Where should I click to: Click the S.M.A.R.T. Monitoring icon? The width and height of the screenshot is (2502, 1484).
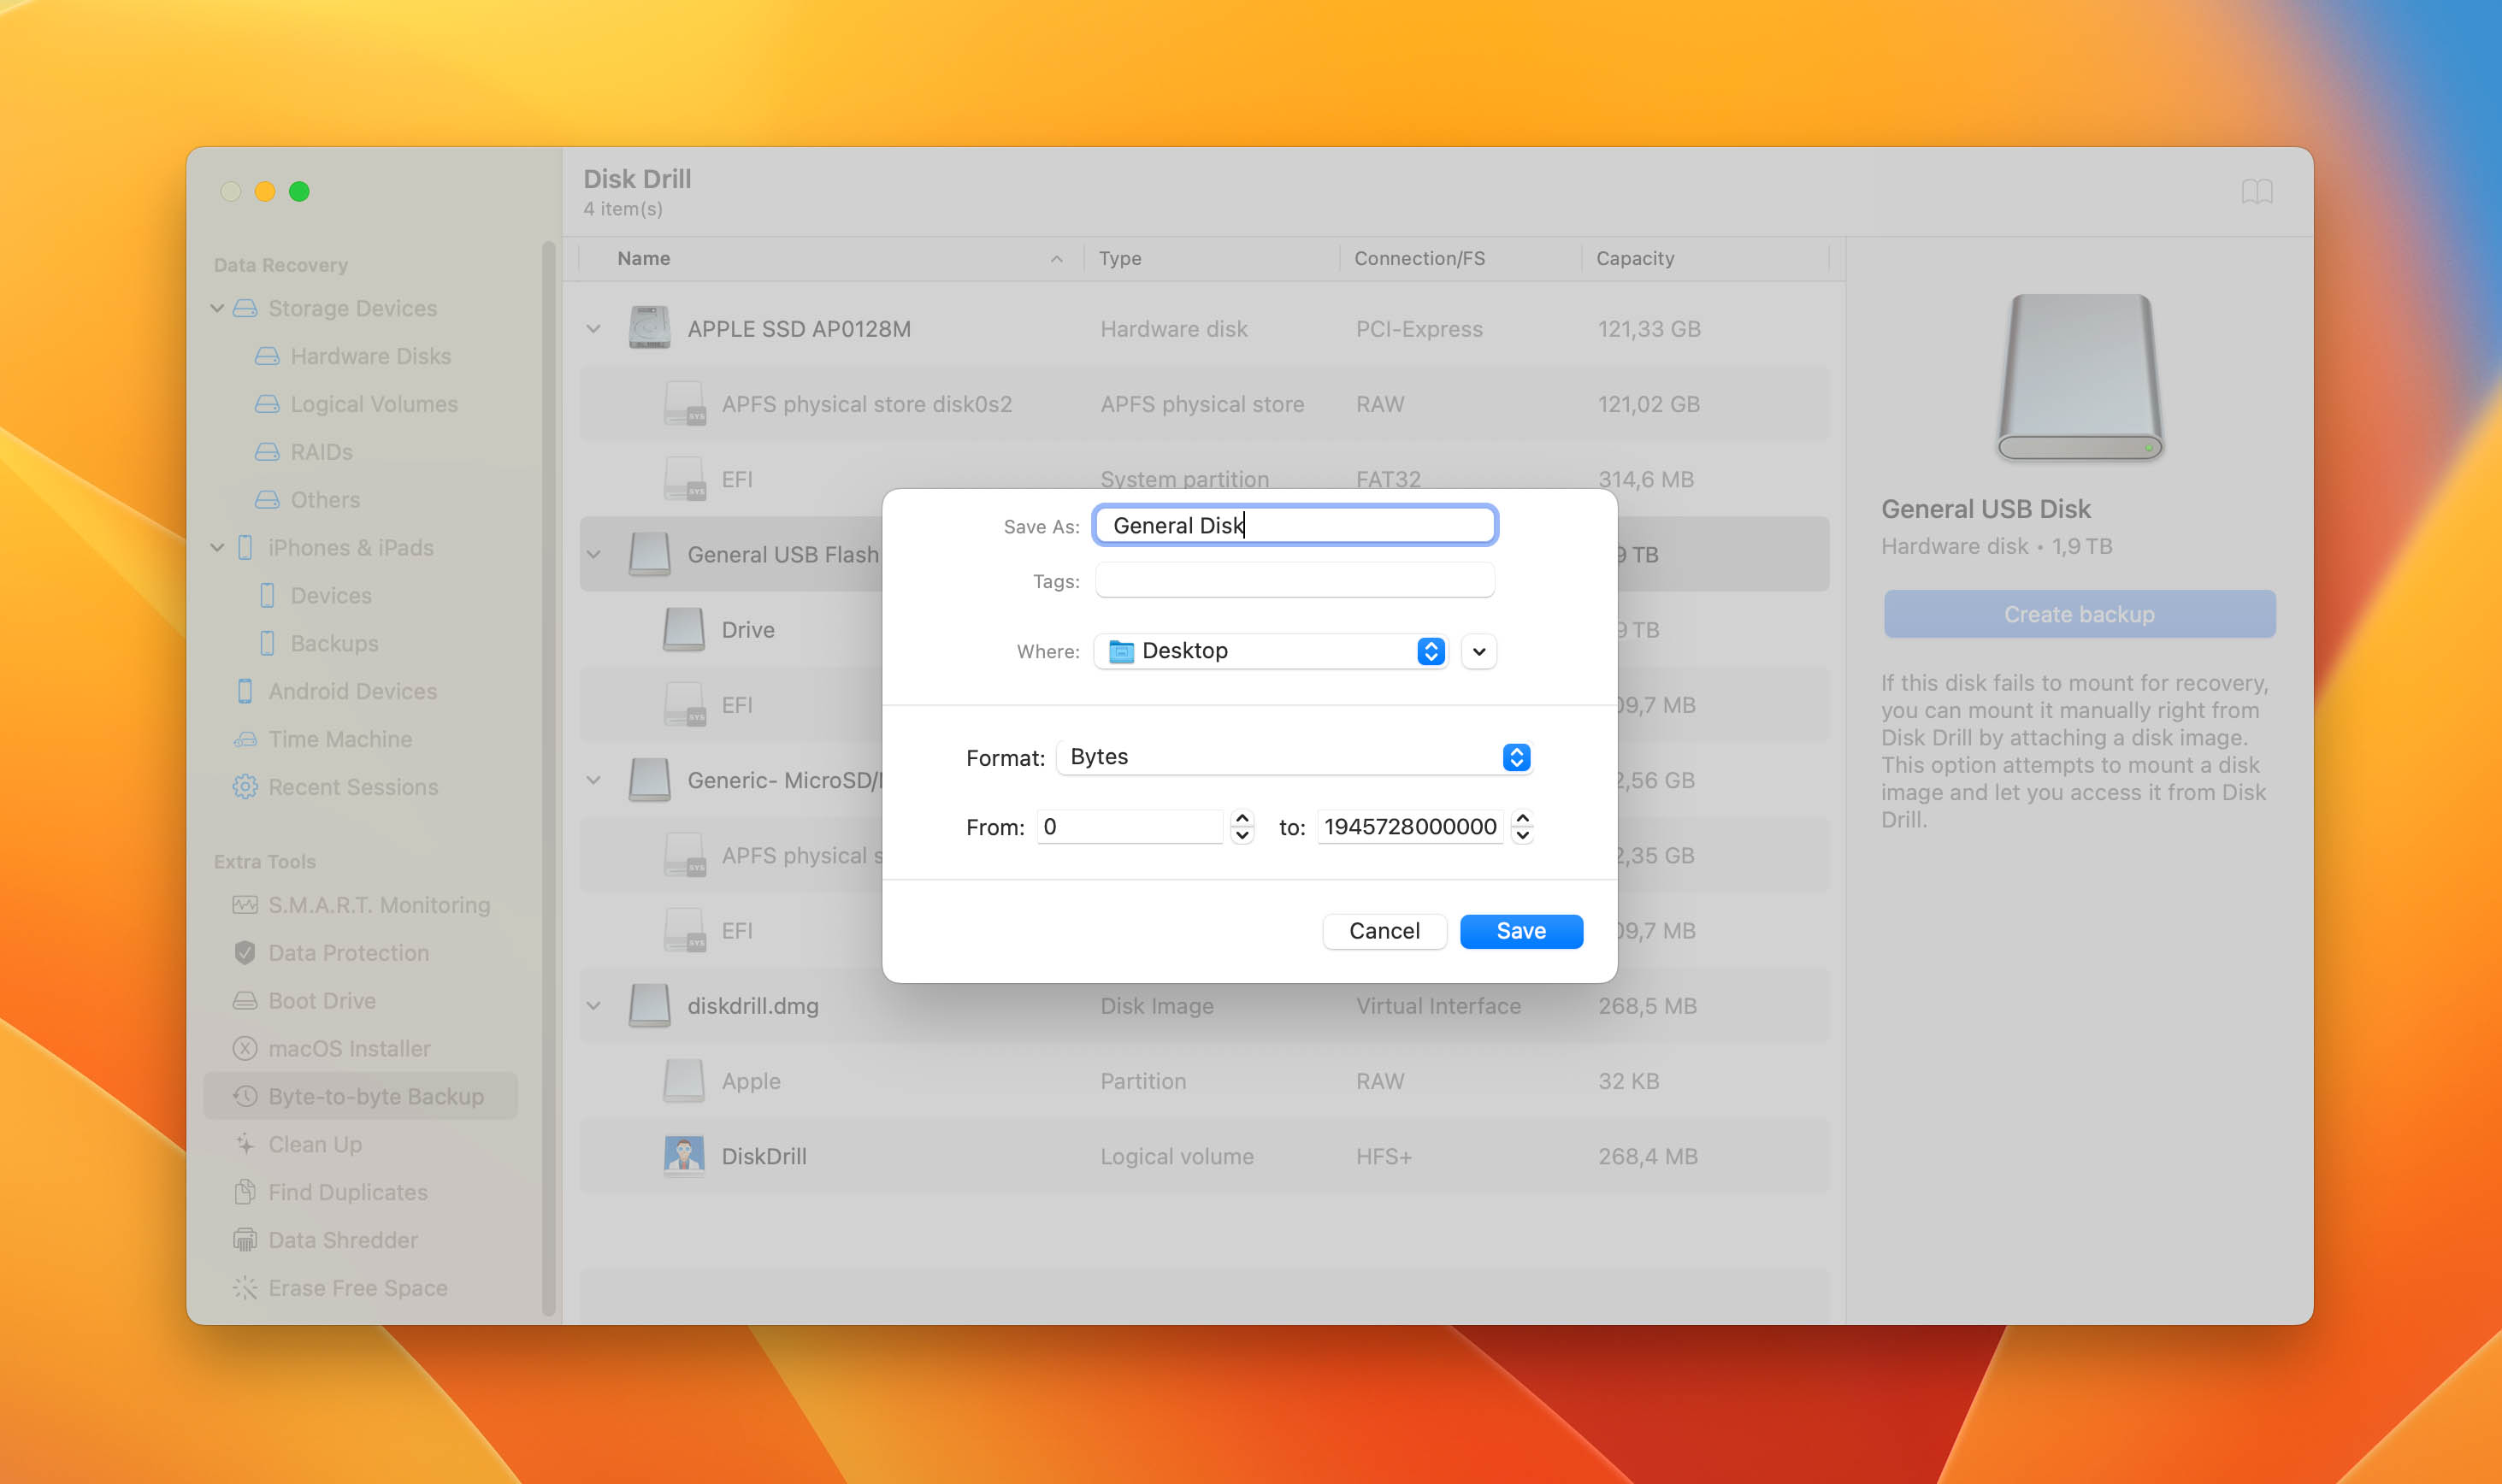[245, 904]
